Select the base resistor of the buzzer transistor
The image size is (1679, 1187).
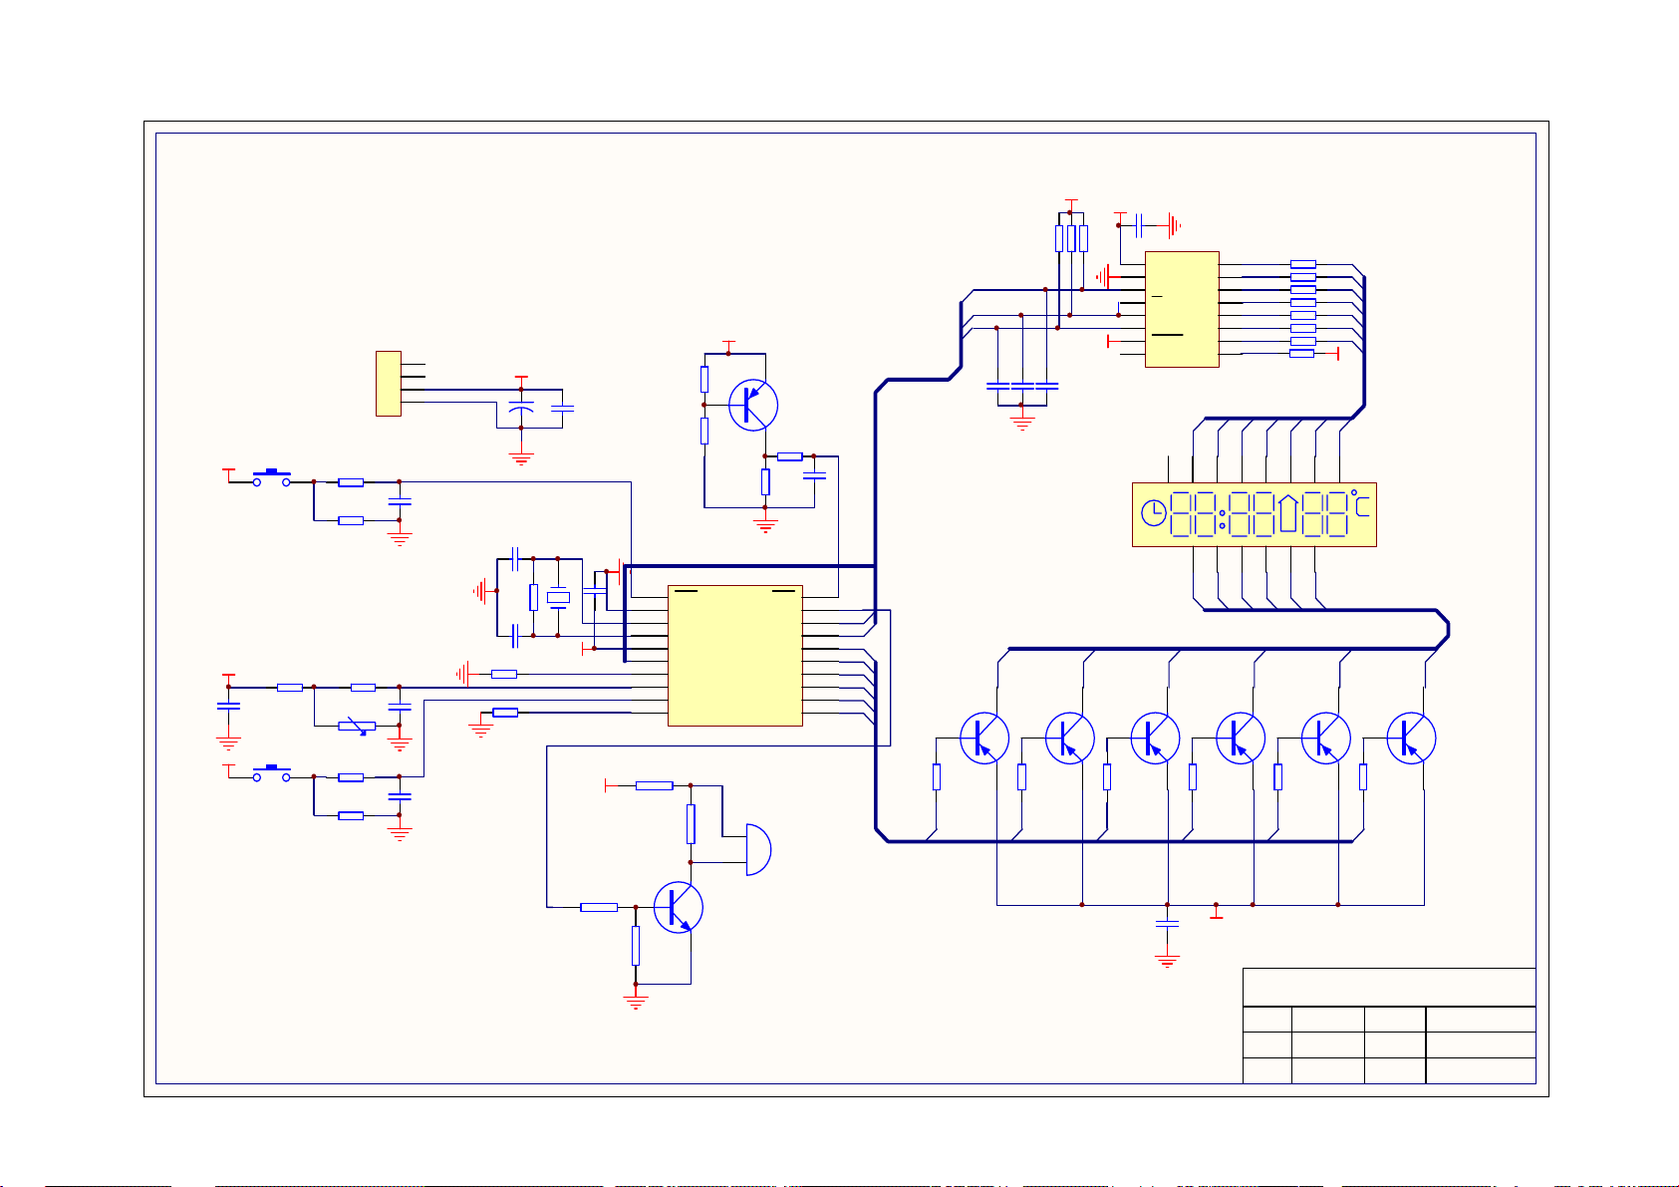(599, 907)
